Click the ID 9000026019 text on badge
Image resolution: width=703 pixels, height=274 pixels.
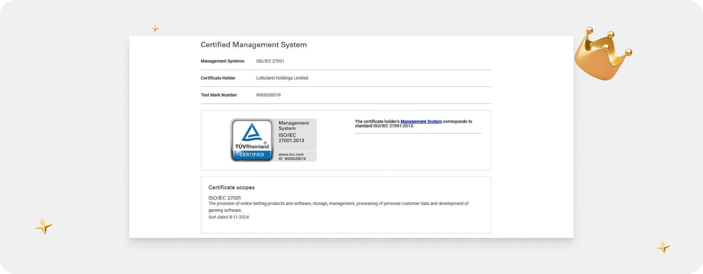(x=292, y=159)
